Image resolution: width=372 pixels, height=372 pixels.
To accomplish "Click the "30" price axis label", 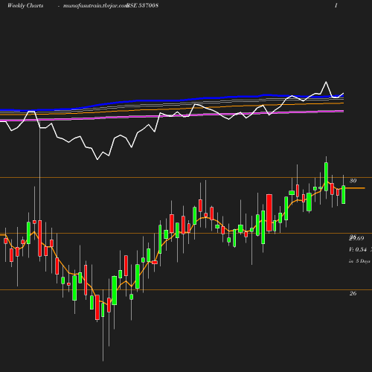I will pyautogui.click(x=353, y=181).
